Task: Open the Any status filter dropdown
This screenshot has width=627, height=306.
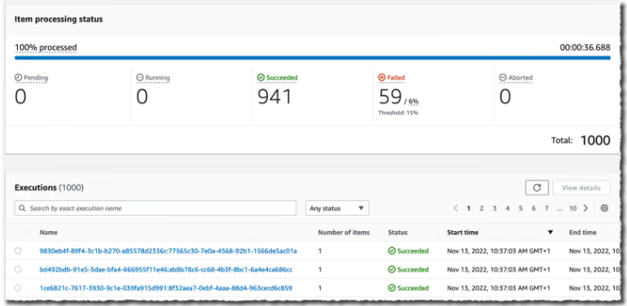Action: [337, 208]
